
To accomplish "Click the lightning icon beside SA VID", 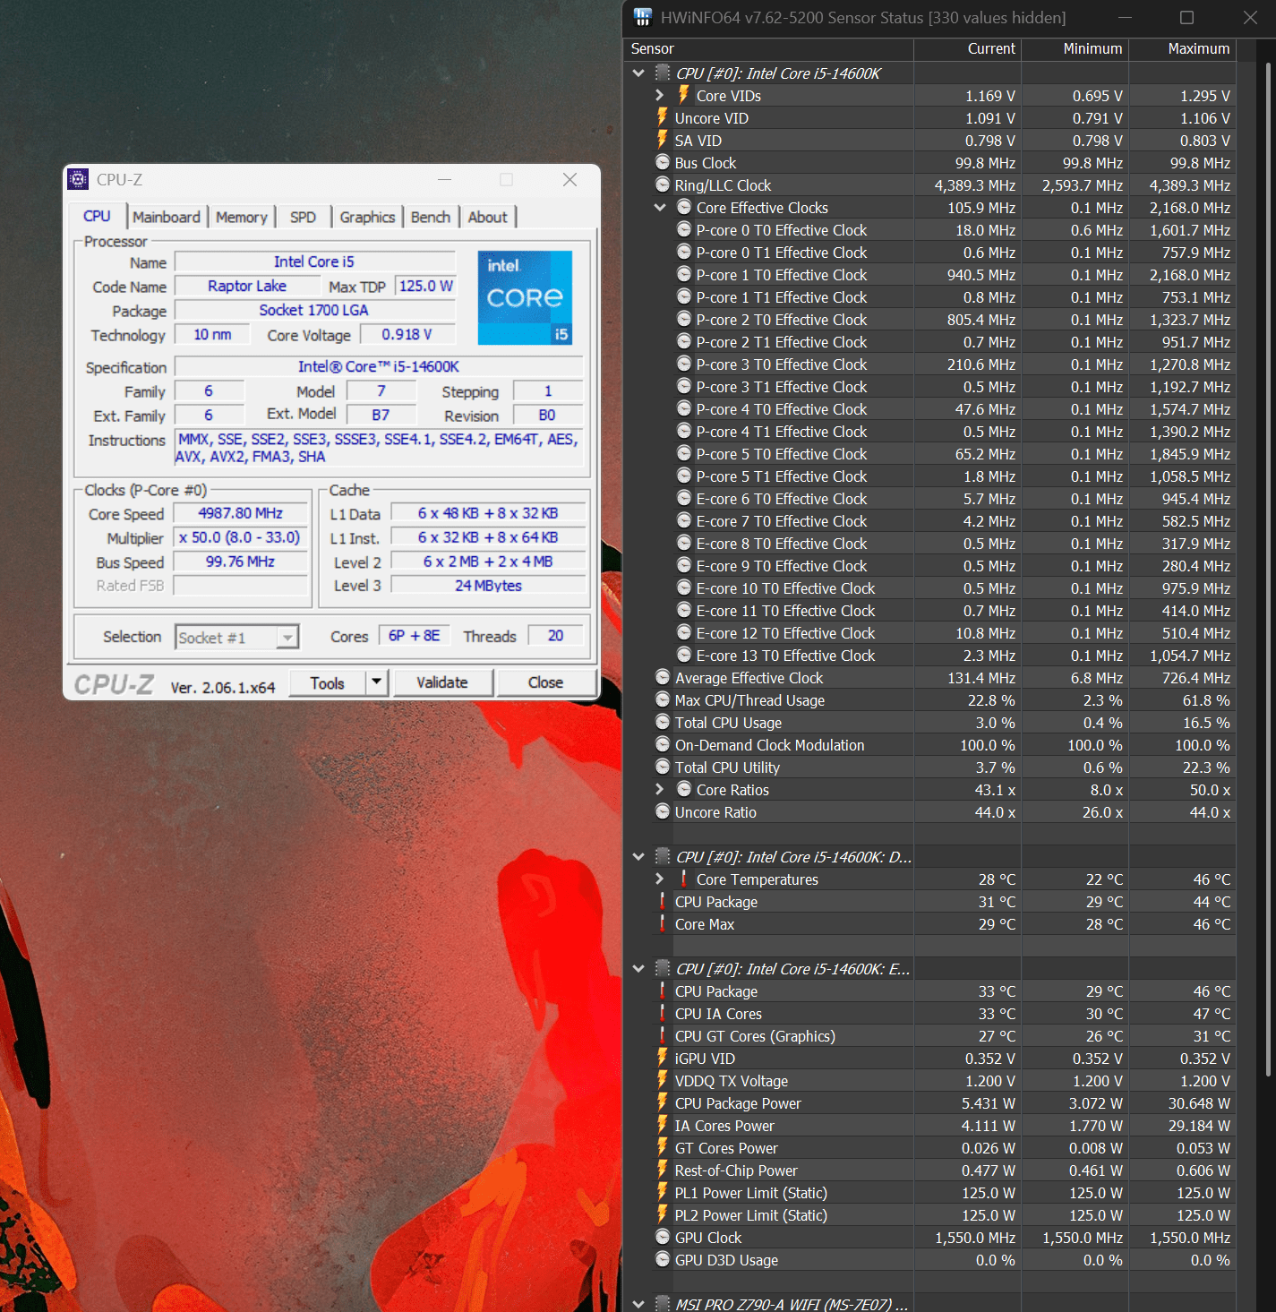I will click(662, 140).
